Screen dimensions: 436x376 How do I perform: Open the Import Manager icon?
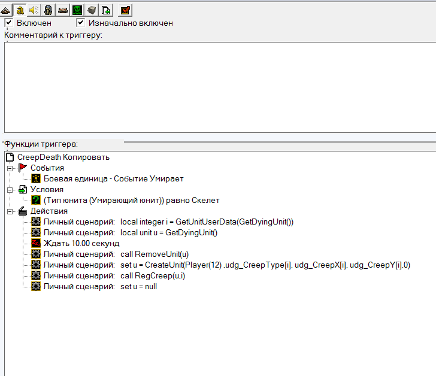pos(105,10)
